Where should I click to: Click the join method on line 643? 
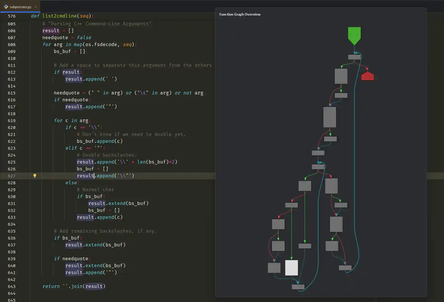pos(76,286)
